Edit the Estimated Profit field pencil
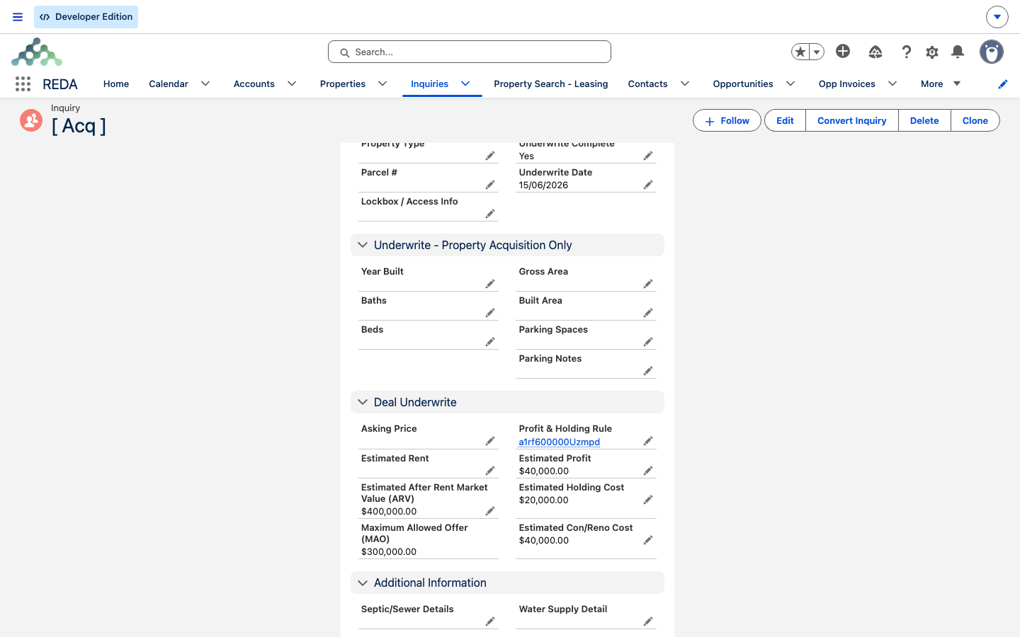The image size is (1020, 637). pyautogui.click(x=648, y=471)
